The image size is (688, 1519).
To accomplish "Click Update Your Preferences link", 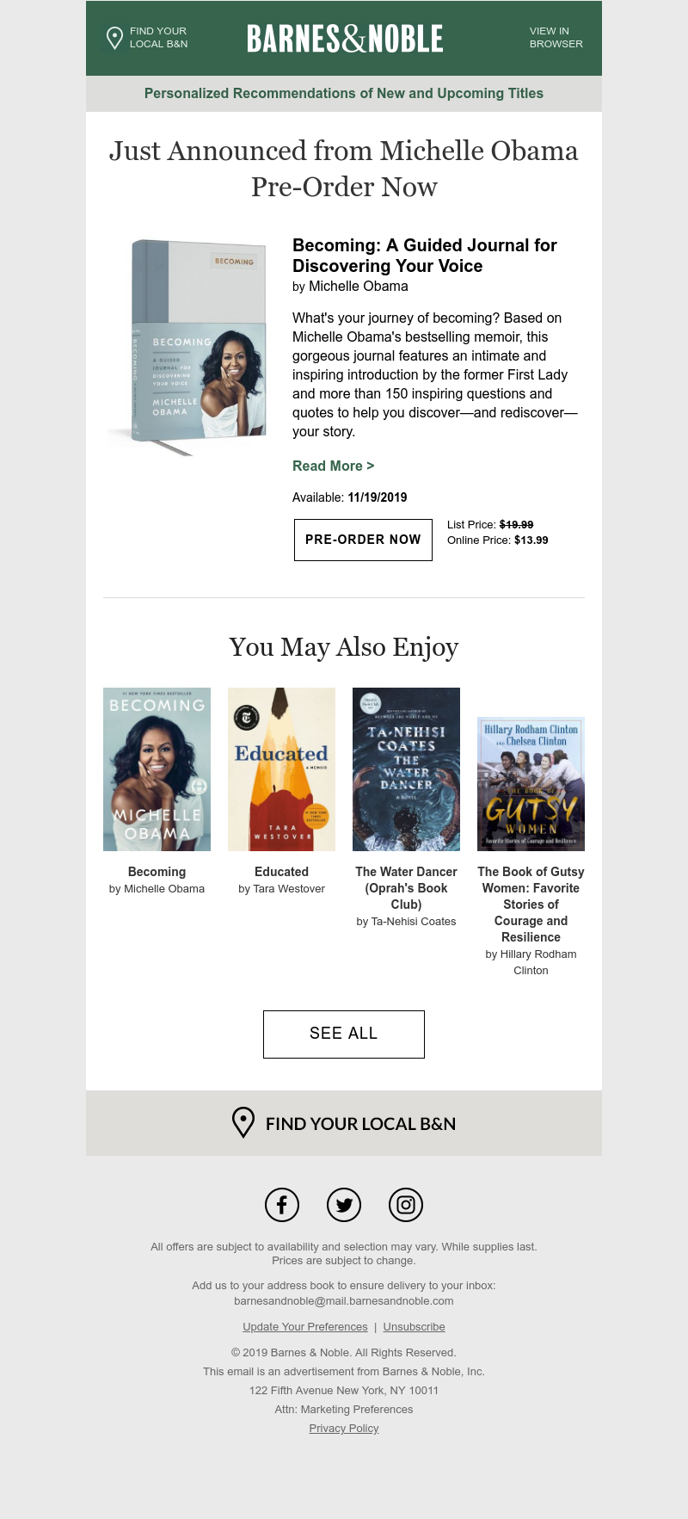I will coord(305,1327).
